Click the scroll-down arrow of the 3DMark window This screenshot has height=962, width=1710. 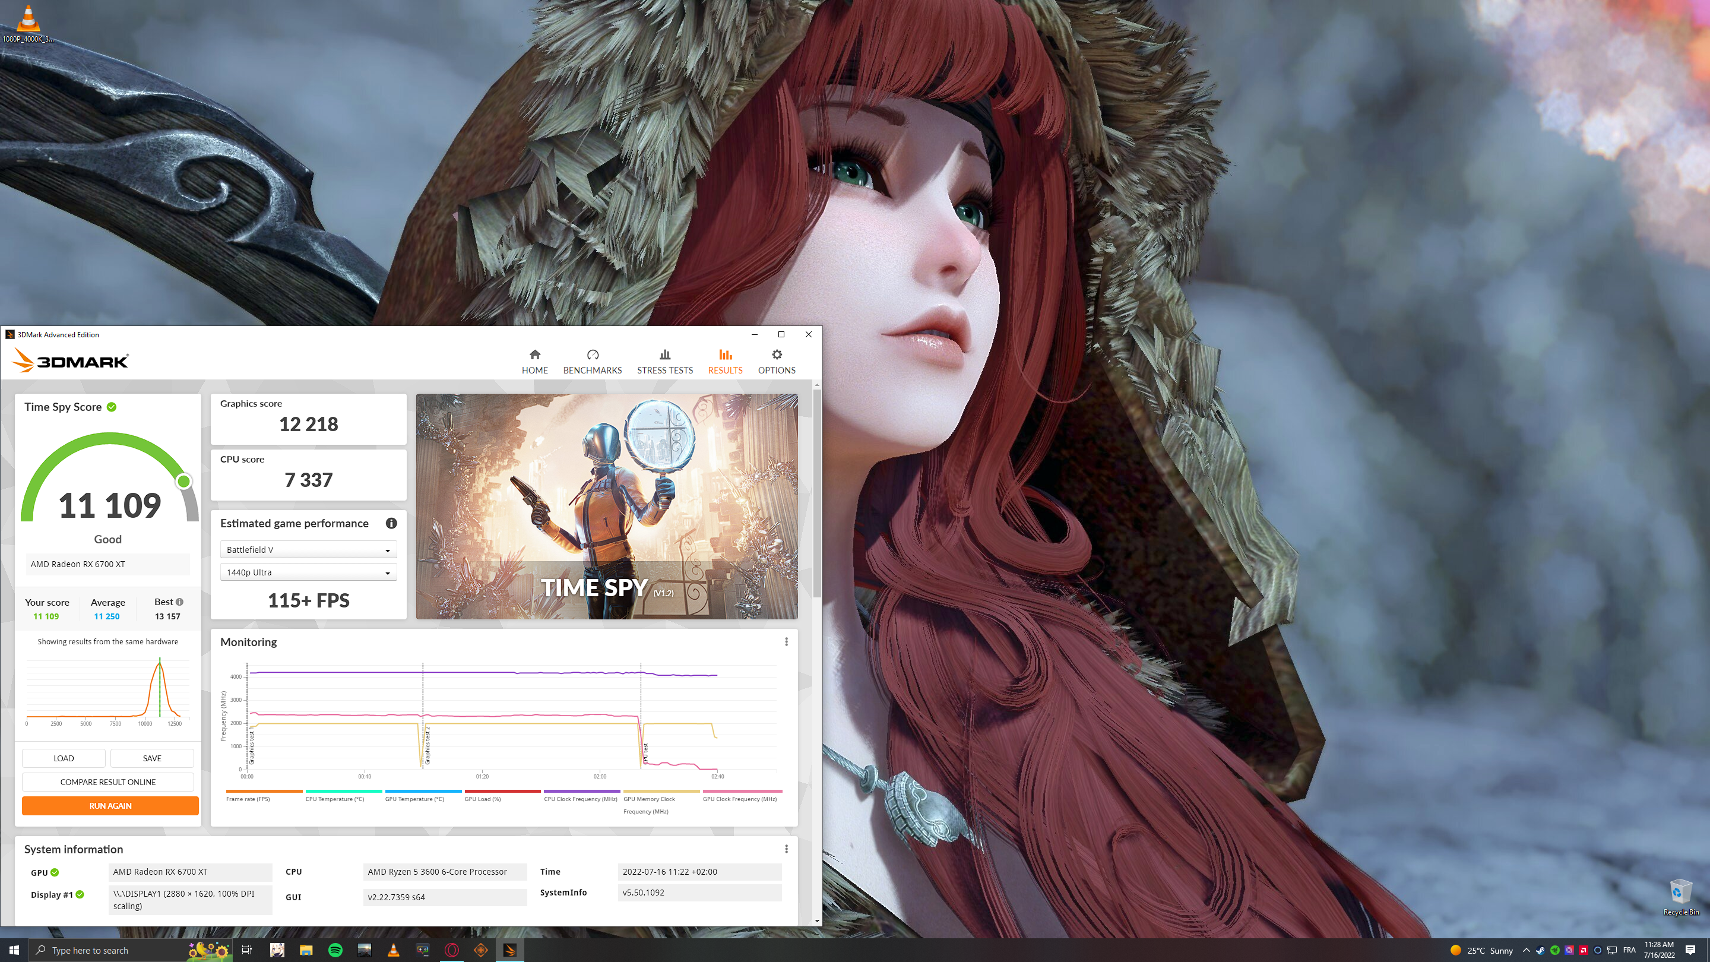point(816,921)
